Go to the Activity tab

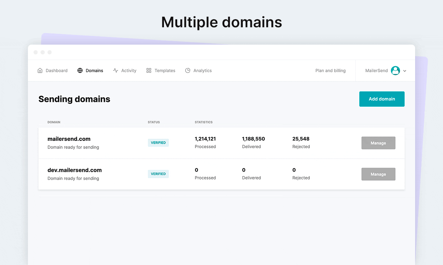125,70
